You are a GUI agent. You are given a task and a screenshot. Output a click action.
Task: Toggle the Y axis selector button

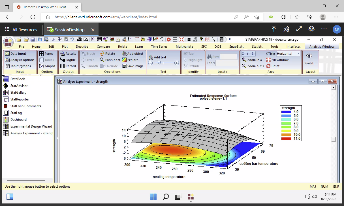248,54
